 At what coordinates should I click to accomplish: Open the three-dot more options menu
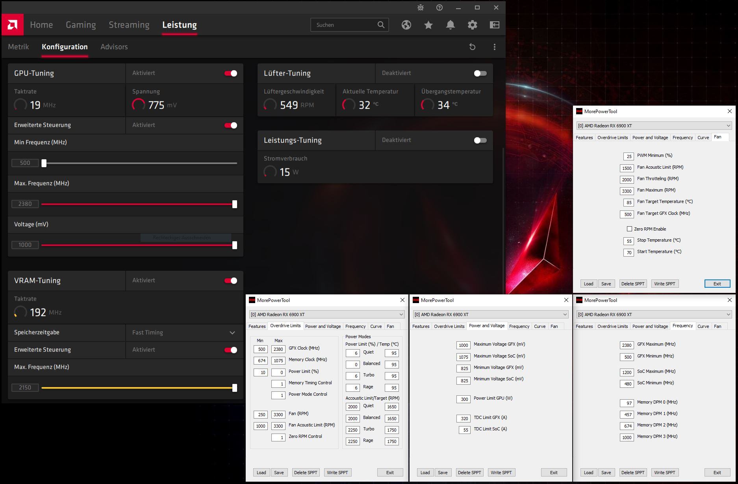(495, 47)
